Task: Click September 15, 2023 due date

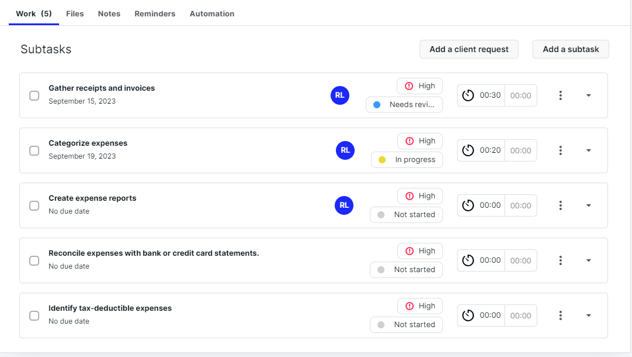Action: coord(83,101)
